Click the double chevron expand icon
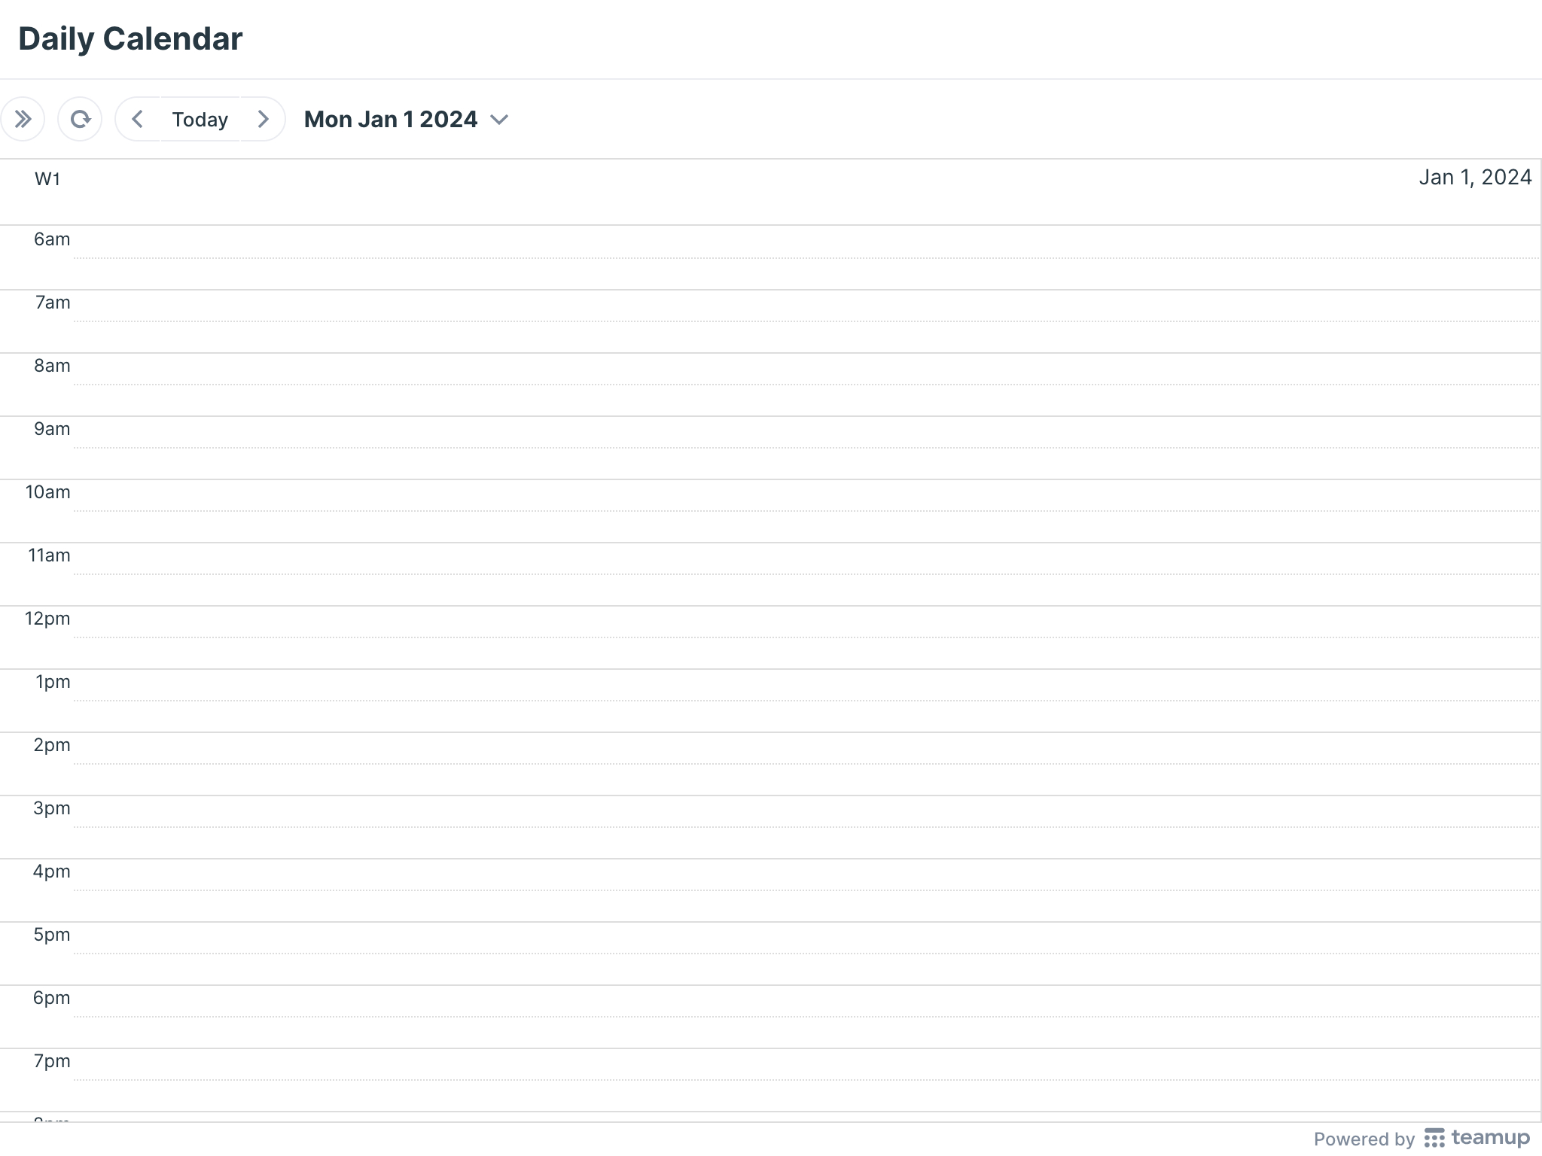The width and height of the screenshot is (1542, 1156). [23, 118]
